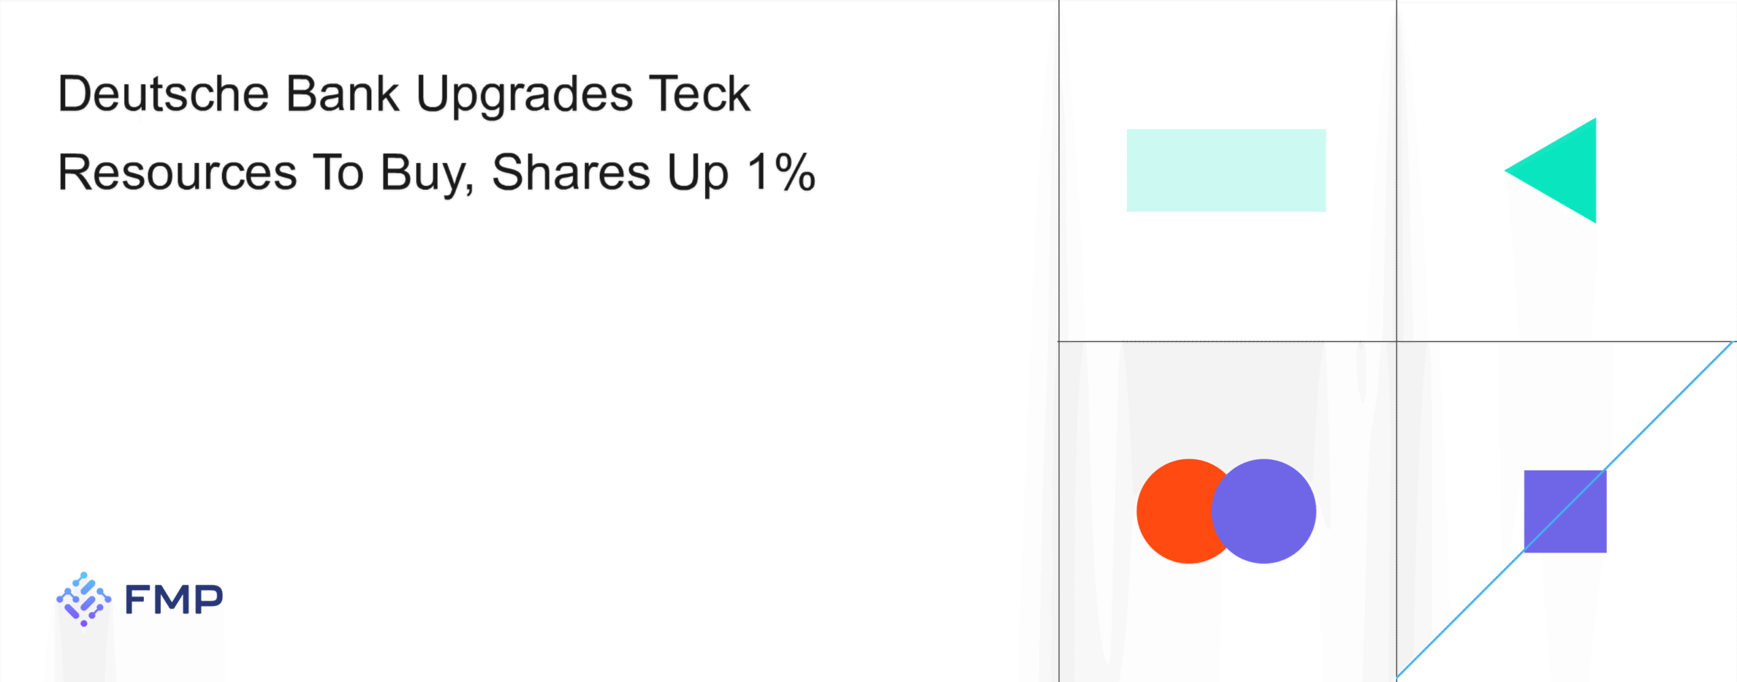Click the blue diagonal line

[x=1669, y=407]
